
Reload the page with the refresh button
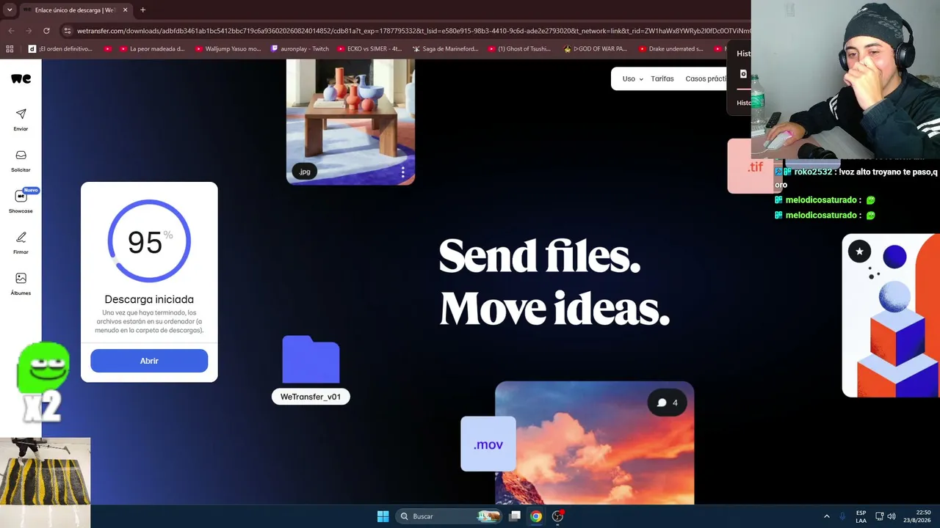[46, 31]
